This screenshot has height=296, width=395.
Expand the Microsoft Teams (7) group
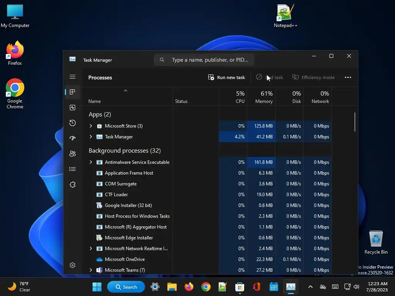coord(91,270)
